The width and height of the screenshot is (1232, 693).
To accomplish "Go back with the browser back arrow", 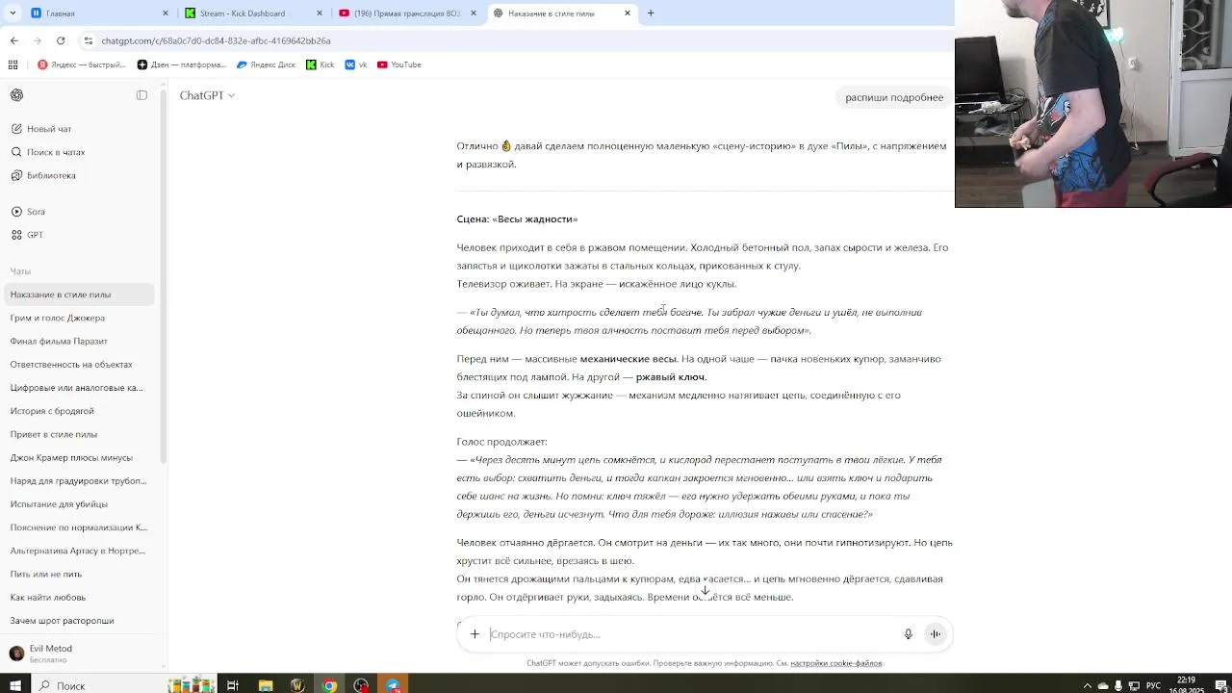I will pos(13,40).
